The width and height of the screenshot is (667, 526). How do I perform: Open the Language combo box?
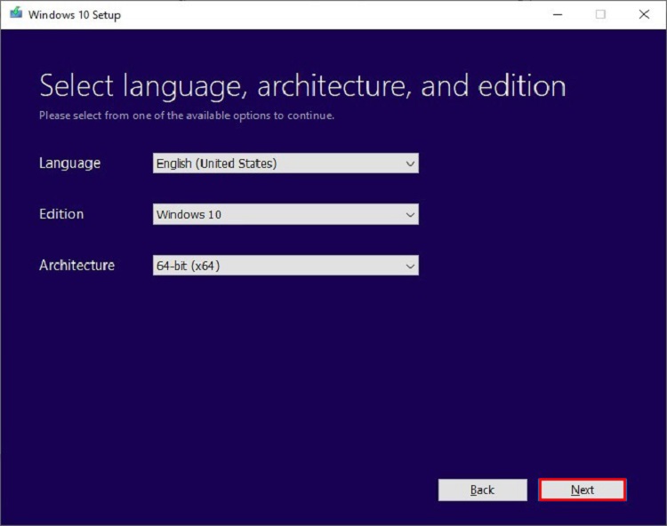coord(285,163)
